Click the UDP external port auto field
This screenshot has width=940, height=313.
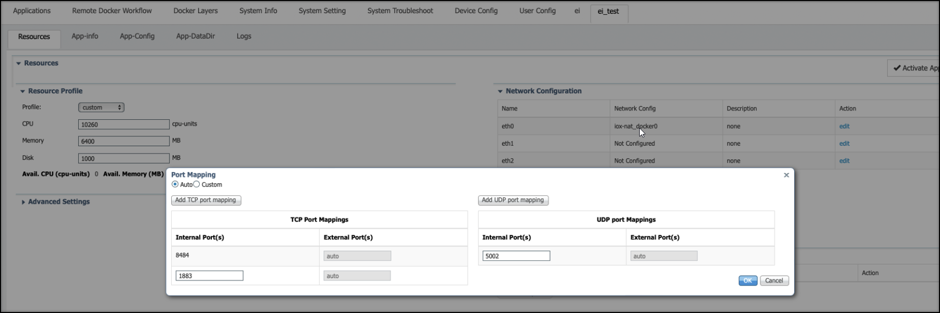click(664, 256)
